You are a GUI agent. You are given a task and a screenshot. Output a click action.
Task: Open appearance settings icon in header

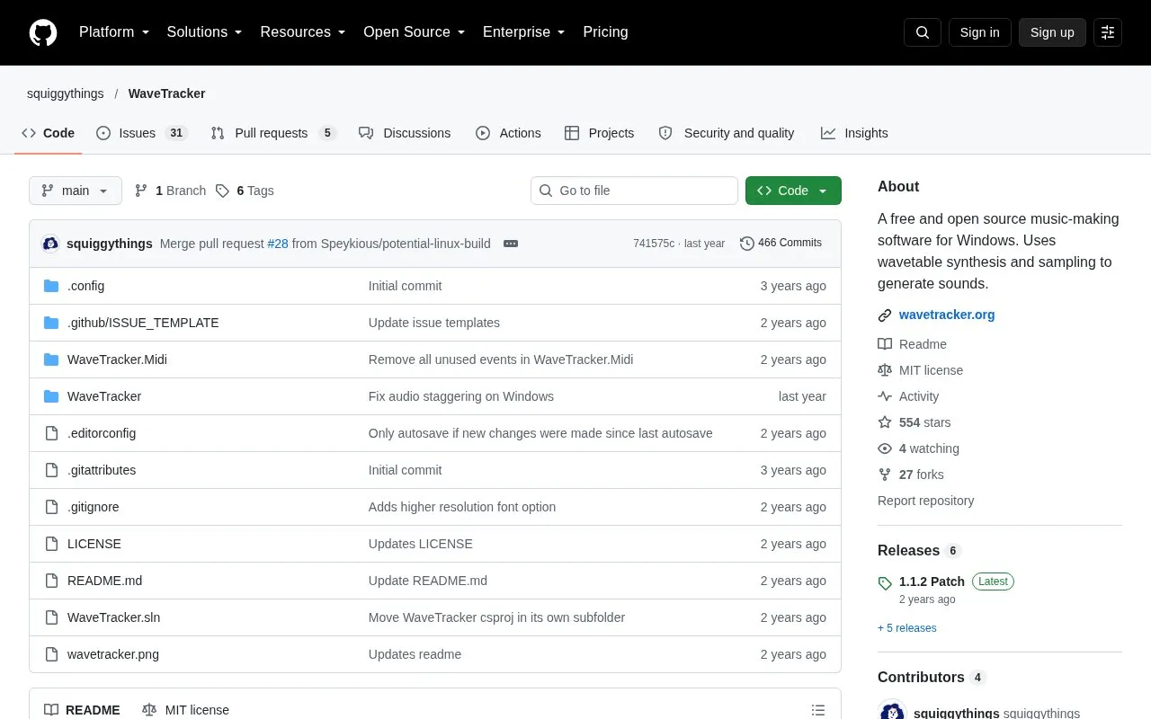click(x=1108, y=32)
